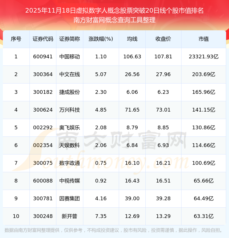Select stock code 300248
229x238 pixels.
click(x=43, y=216)
